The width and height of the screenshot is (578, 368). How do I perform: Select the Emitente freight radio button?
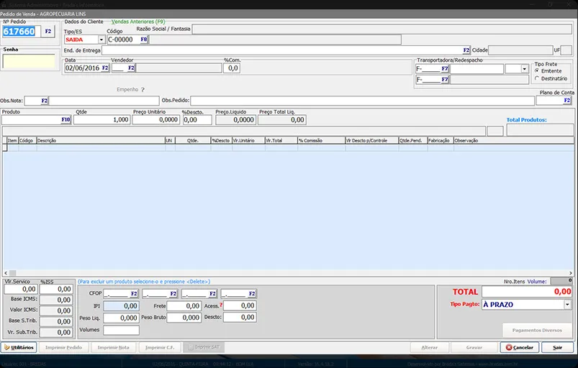tap(537, 70)
